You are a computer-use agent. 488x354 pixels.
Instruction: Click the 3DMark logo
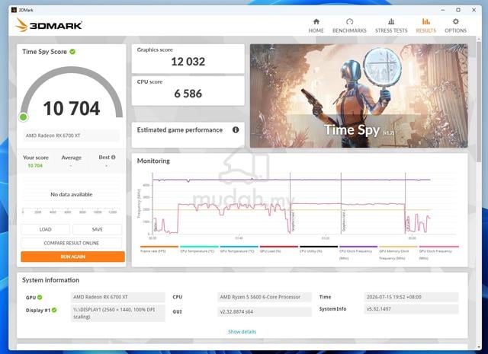(x=49, y=25)
